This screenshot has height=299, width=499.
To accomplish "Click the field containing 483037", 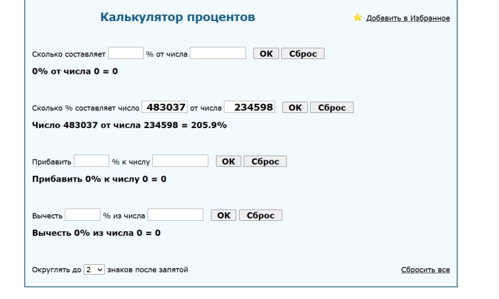I will pyautogui.click(x=164, y=107).
